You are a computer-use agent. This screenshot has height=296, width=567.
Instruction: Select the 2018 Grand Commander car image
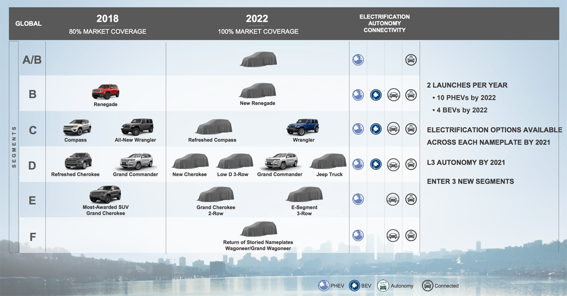point(136,161)
